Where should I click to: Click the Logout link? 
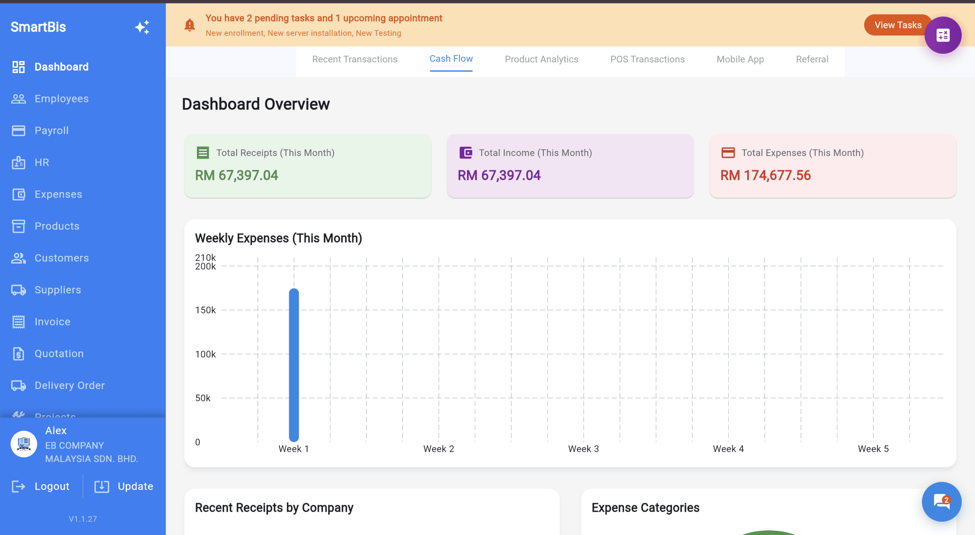52,486
